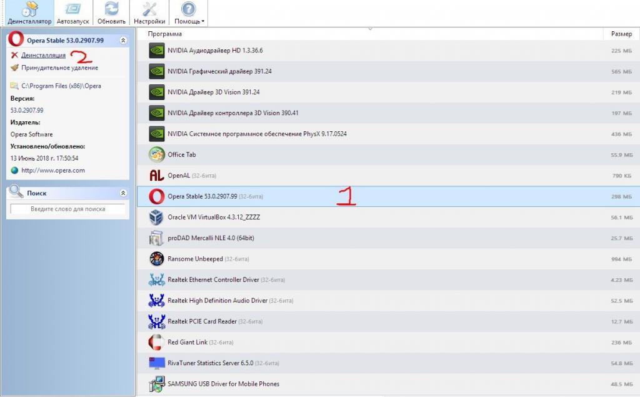Open the http://www.opera.com link
The height and width of the screenshot is (397, 640).
pos(53,170)
